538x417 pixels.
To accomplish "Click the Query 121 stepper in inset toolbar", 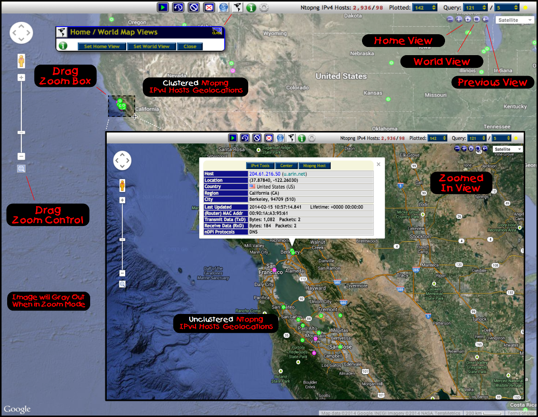I will (x=477, y=138).
